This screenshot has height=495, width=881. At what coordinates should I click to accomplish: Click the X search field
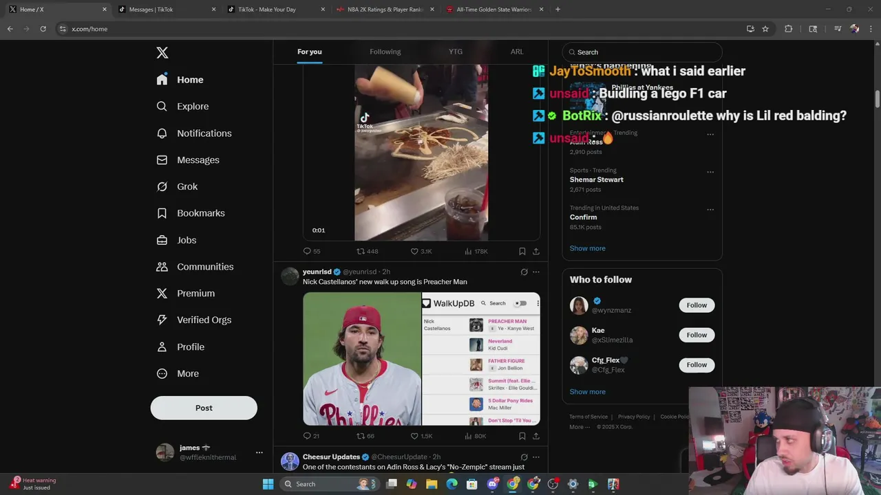pos(642,52)
